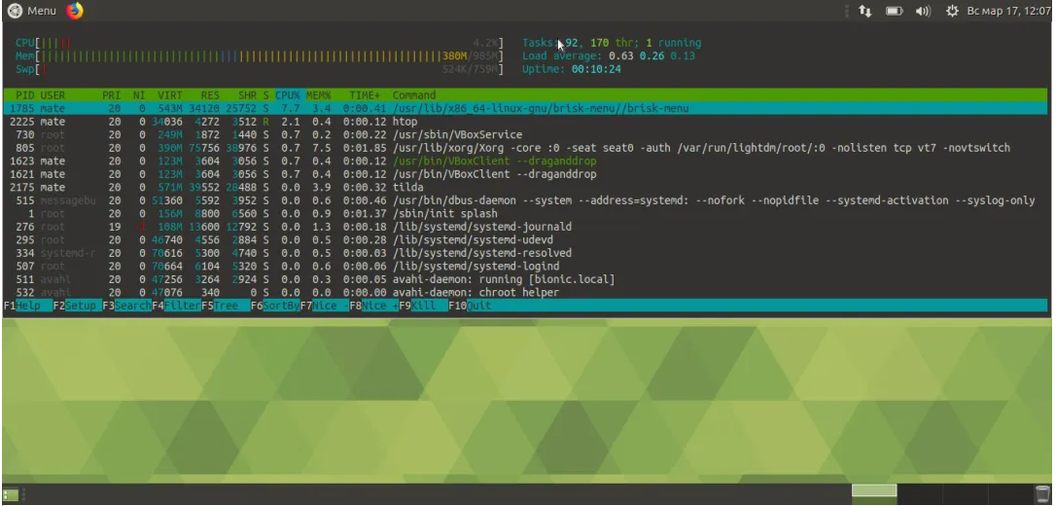The height and width of the screenshot is (506, 1056).
Task: Sort processes by CPU% column header
Action: click(x=288, y=94)
